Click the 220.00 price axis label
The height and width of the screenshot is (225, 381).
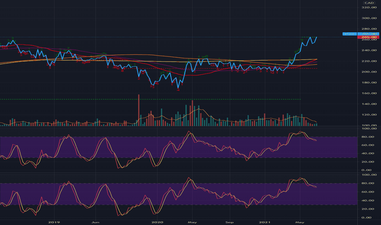(x=369, y=61)
